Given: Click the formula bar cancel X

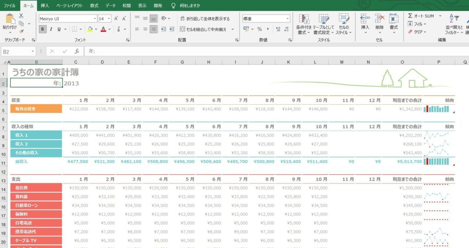Looking at the screenshot, I should (x=52, y=51).
